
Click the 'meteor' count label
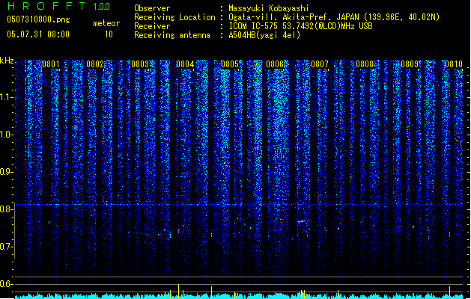[x=106, y=23]
